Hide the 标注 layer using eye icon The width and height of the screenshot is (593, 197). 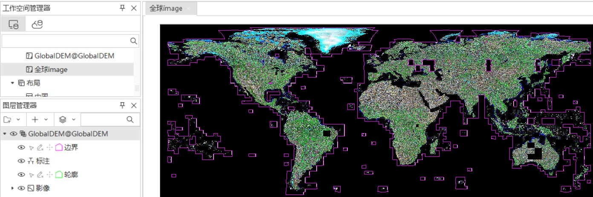point(21,161)
